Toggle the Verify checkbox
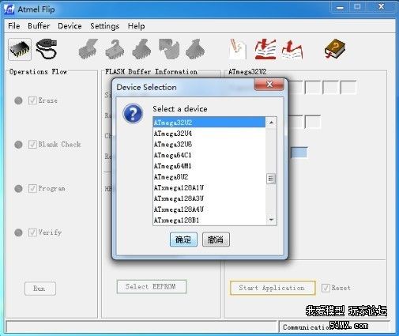399x336 pixels. point(32,232)
